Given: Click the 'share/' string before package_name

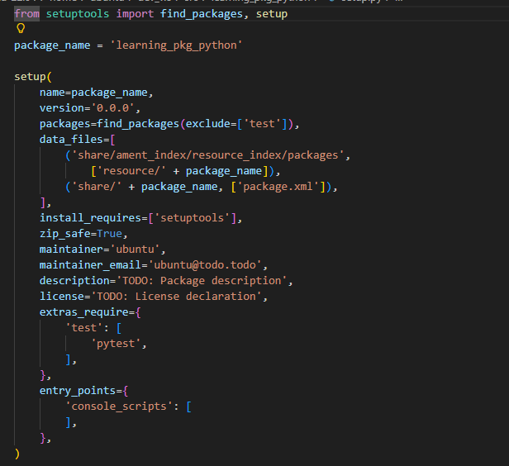Looking at the screenshot, I should coord(97,187).
